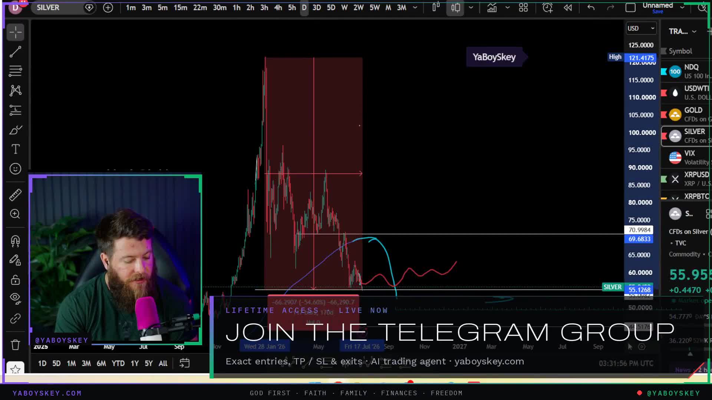The width and height of the screenshot is (712, 400).
Task: Switch to the 2W timeframe
Action: click(x=358, y=7)
